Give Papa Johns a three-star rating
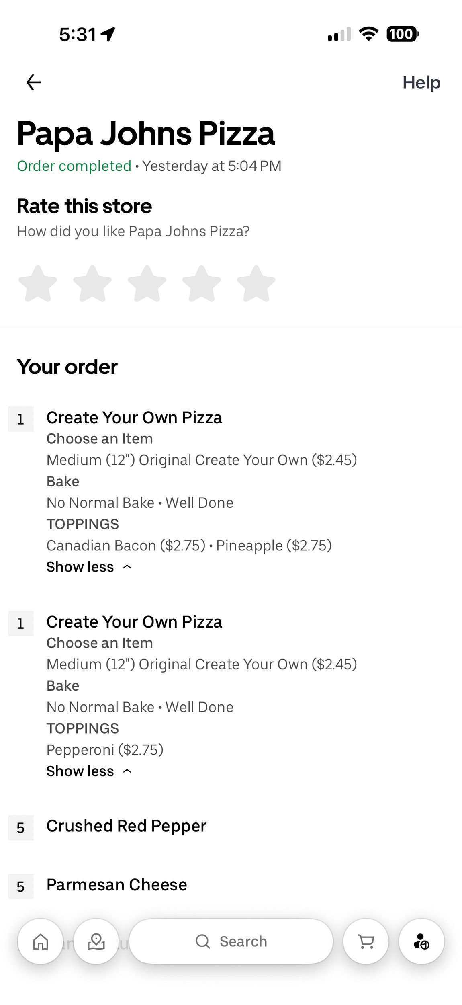This screenshot has height=1005, width=462. coord(147,284)
